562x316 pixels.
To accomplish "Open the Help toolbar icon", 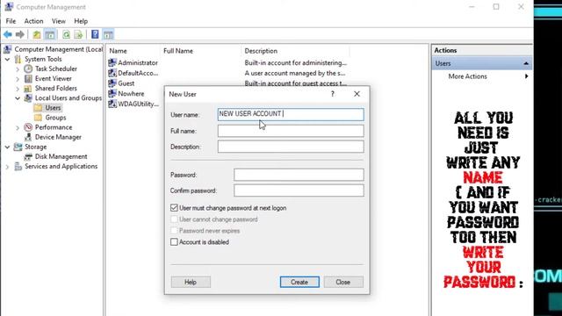I will pyautogui.click(x=95, y=34).
